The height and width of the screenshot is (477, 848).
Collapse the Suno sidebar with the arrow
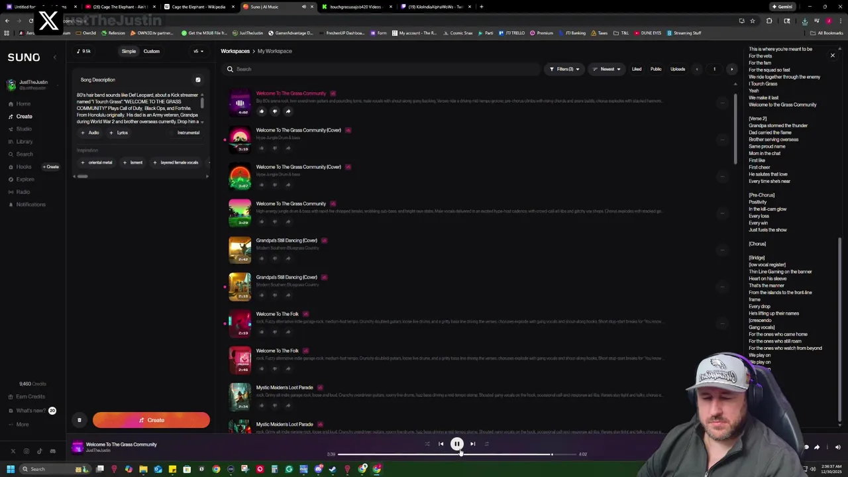[x=54, y=58]
